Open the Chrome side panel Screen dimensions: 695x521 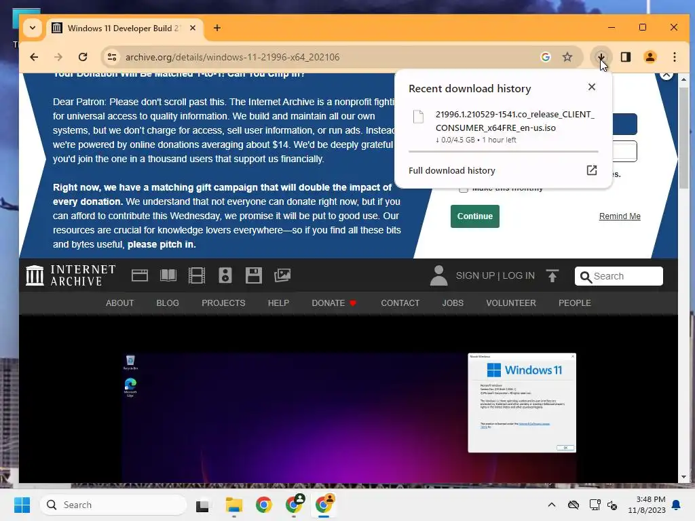(626, 57)
